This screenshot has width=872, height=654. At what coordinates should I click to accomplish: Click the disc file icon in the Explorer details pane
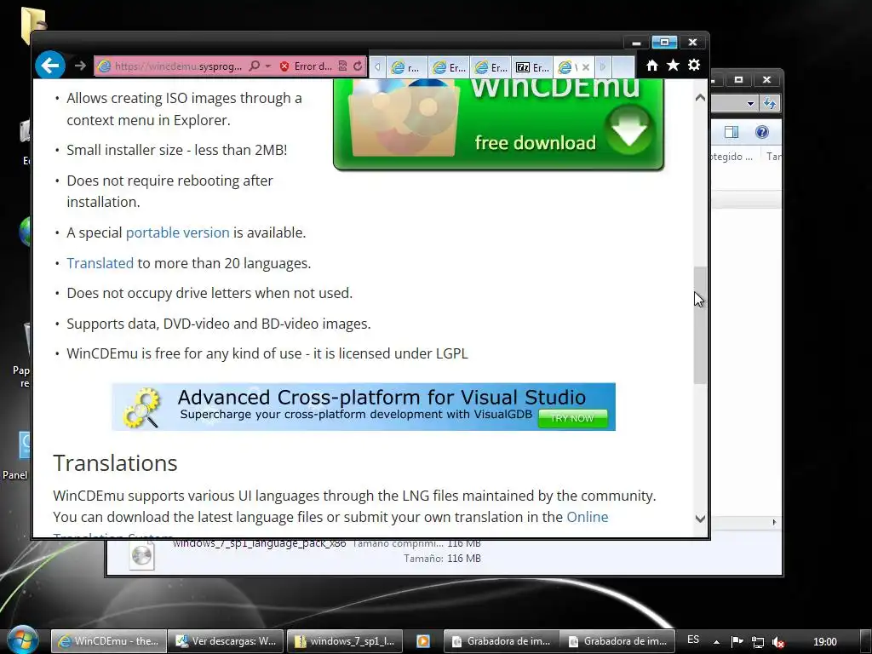(x=142, y=555)
